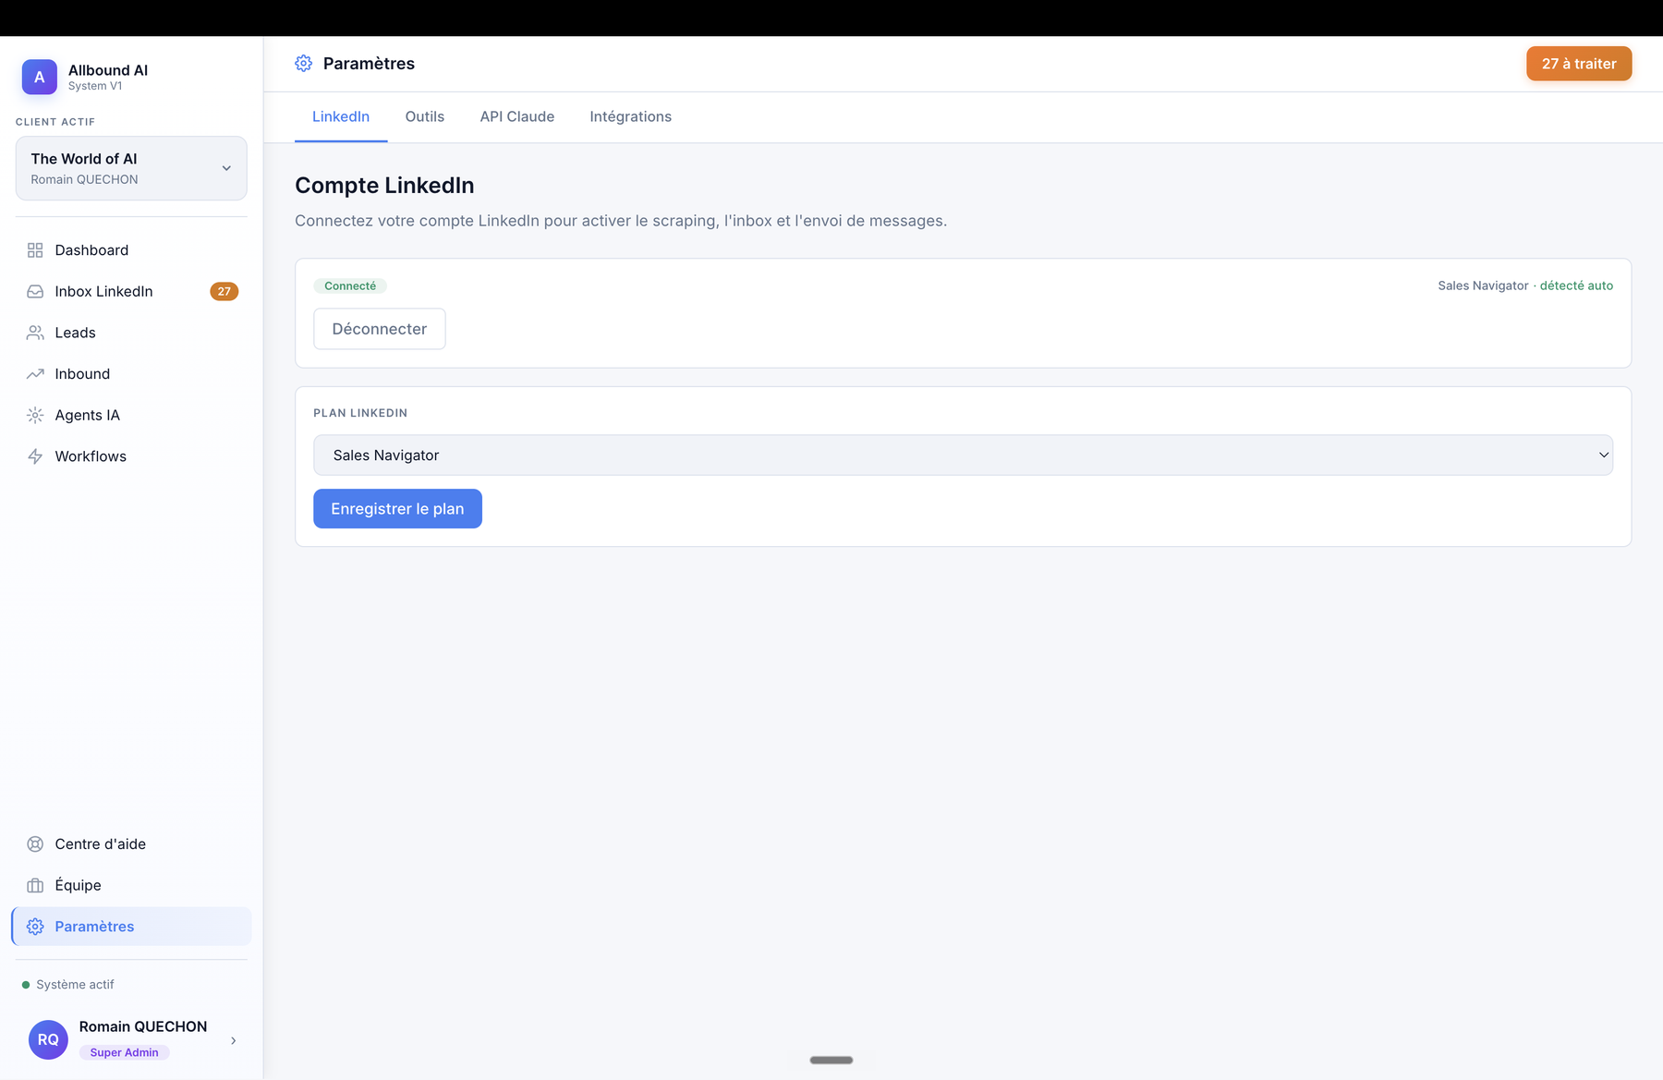Open the Plan LinkedIn Sales Navigator dropdown
The width and height of the screenshot is (1663, 1080).
click(963, 455)
